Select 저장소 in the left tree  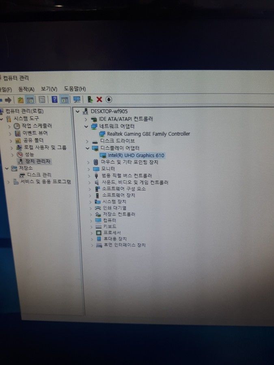coord(26,168)
